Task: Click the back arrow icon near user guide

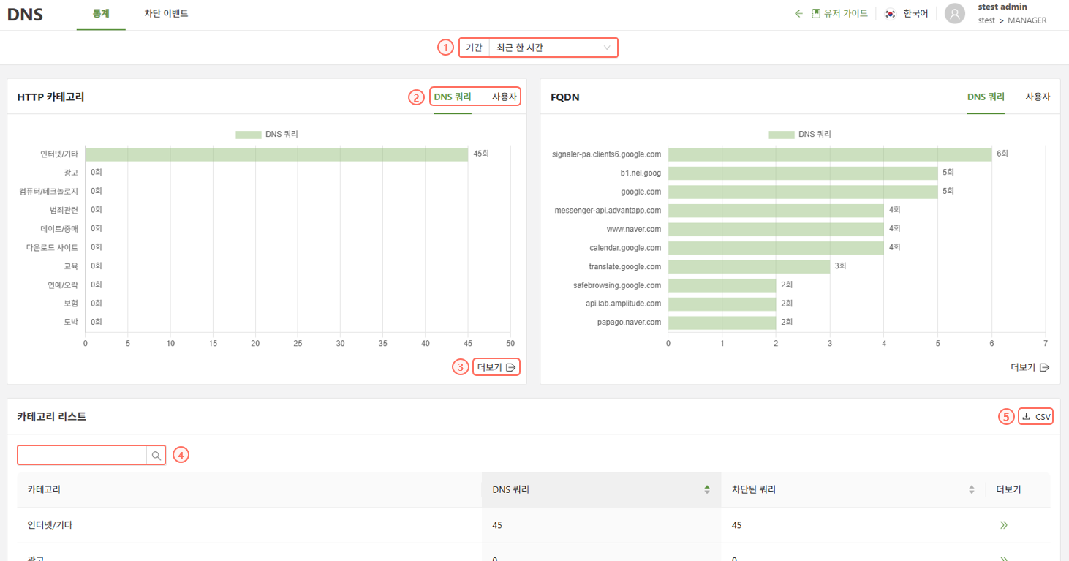Action: pyautogui.click(x=798, y=13)
